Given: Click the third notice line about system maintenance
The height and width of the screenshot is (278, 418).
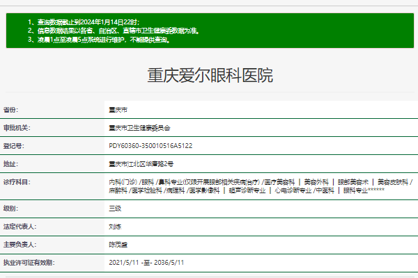Looking at the screenshot, I should click(102, 40).
